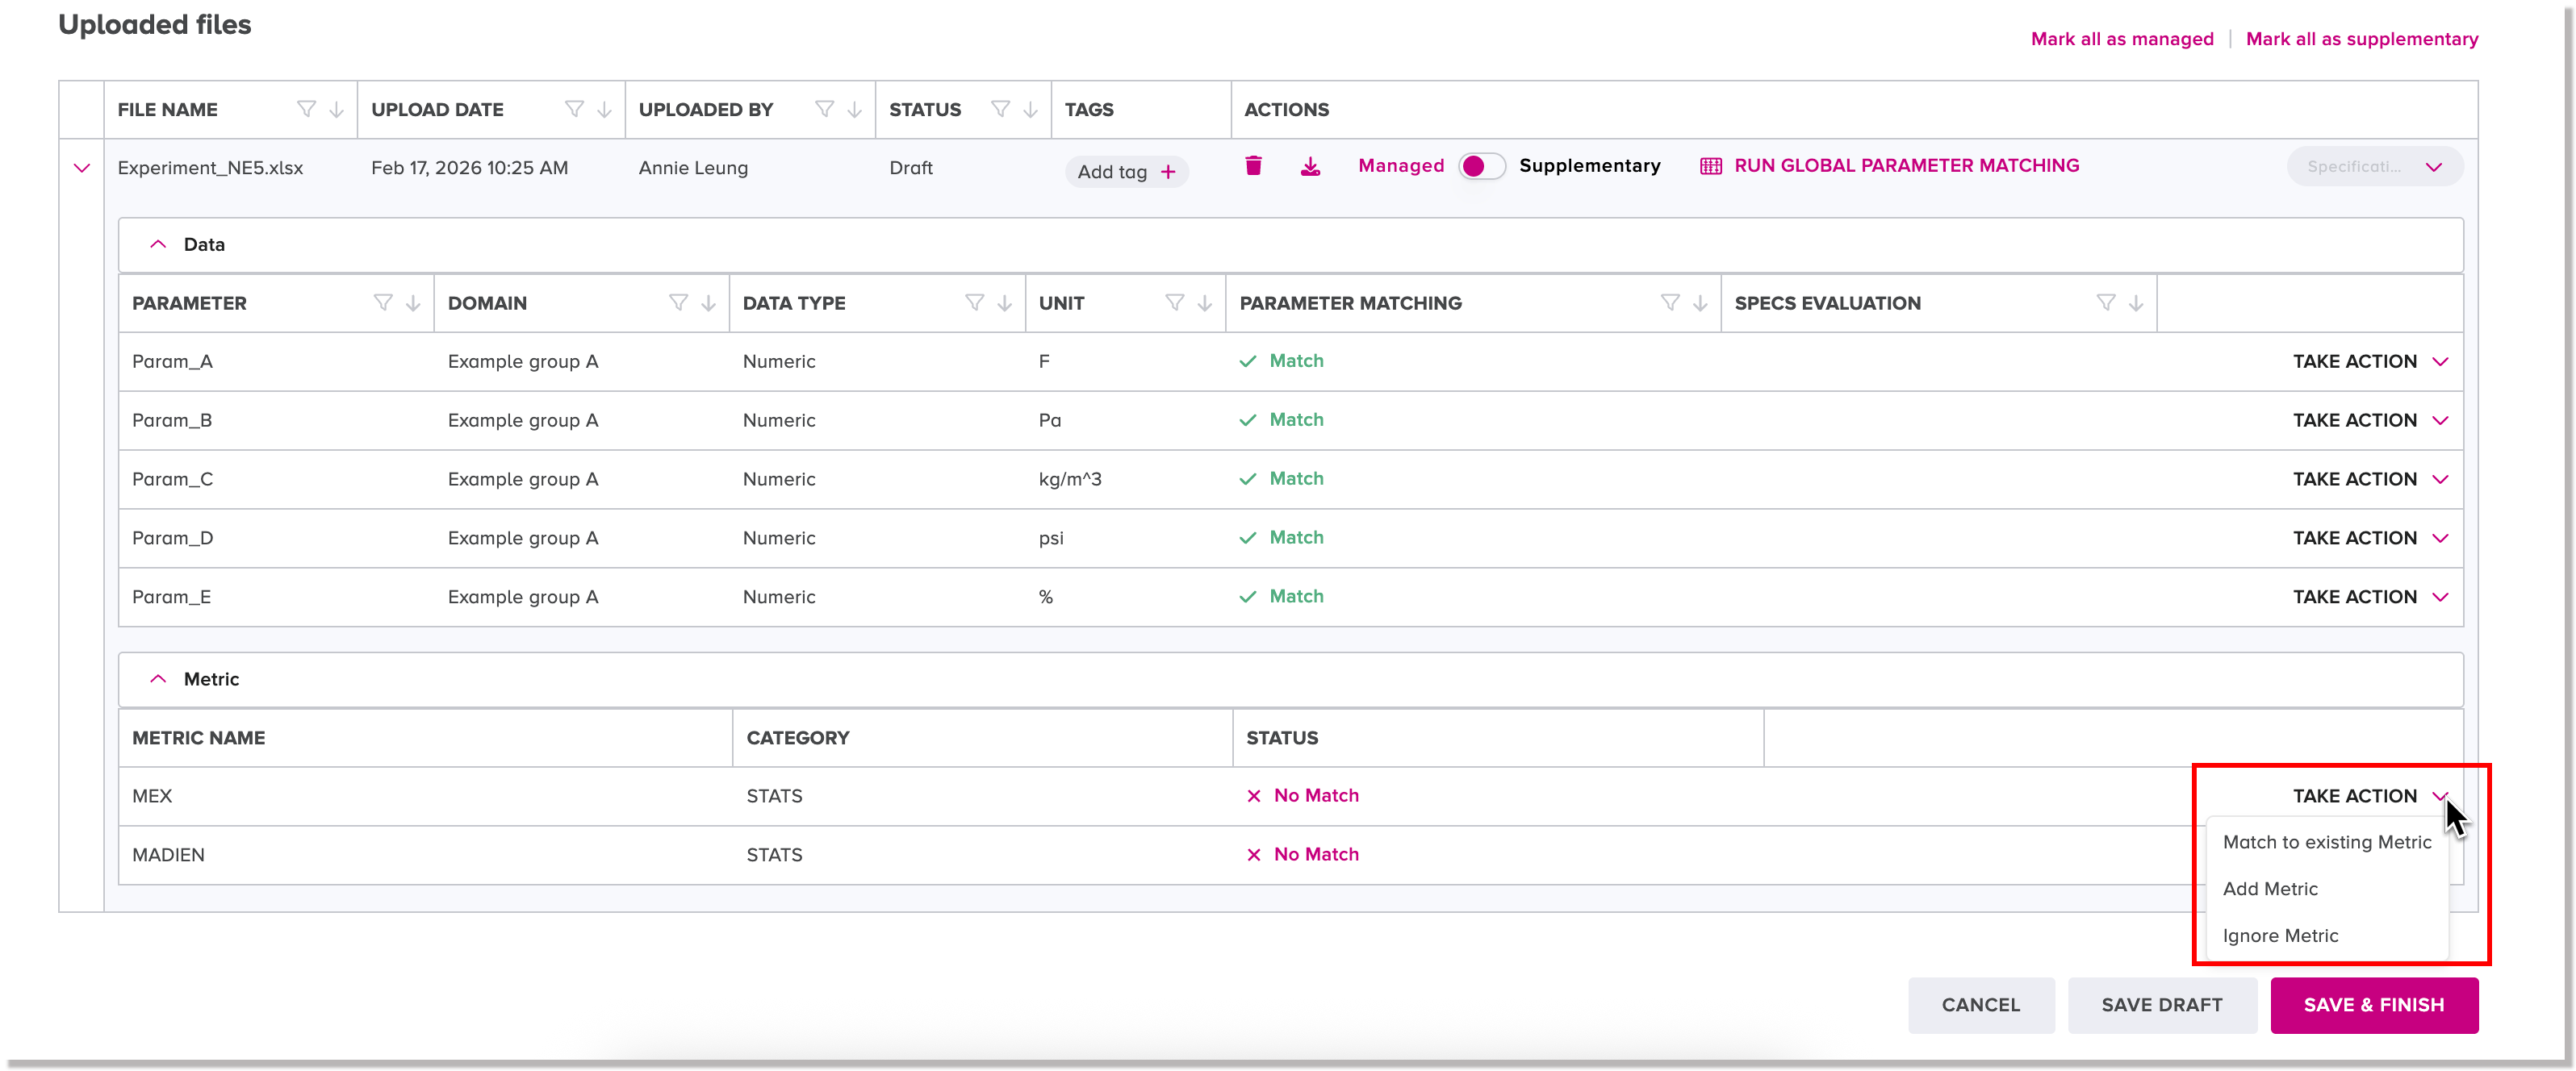This screenshot has width=2576, height=1071.
Task: Delete the Experiment_NE5.xlsx file via trash icon
Action: coord(1253,166)
